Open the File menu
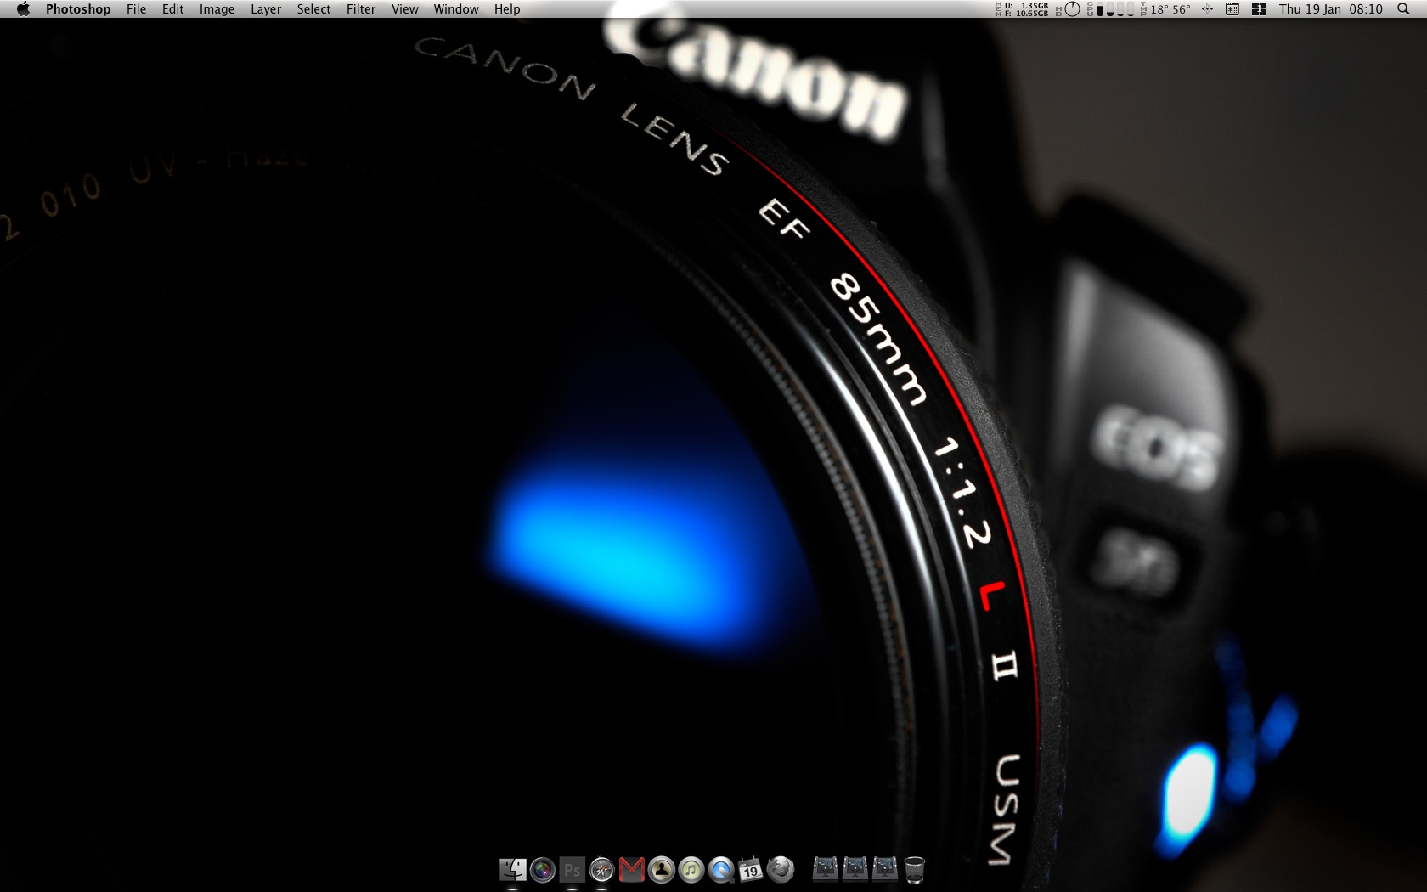 [x=136, y=8]
